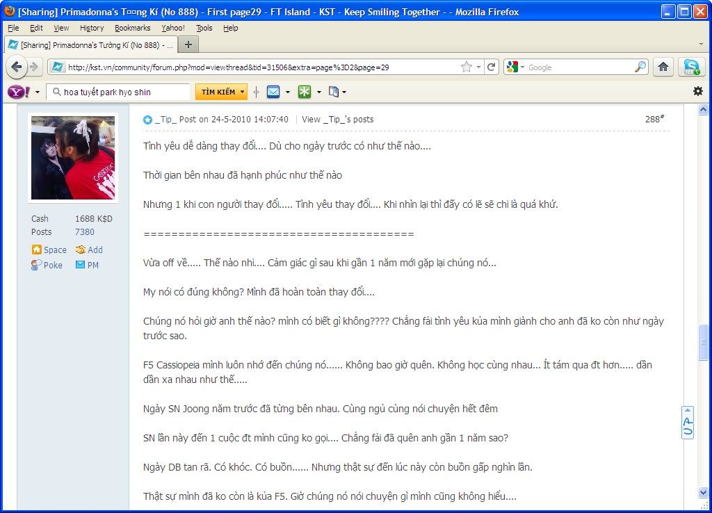712x513 pixels.
Task: Open the _Tip_ username link
Action: 165,120
